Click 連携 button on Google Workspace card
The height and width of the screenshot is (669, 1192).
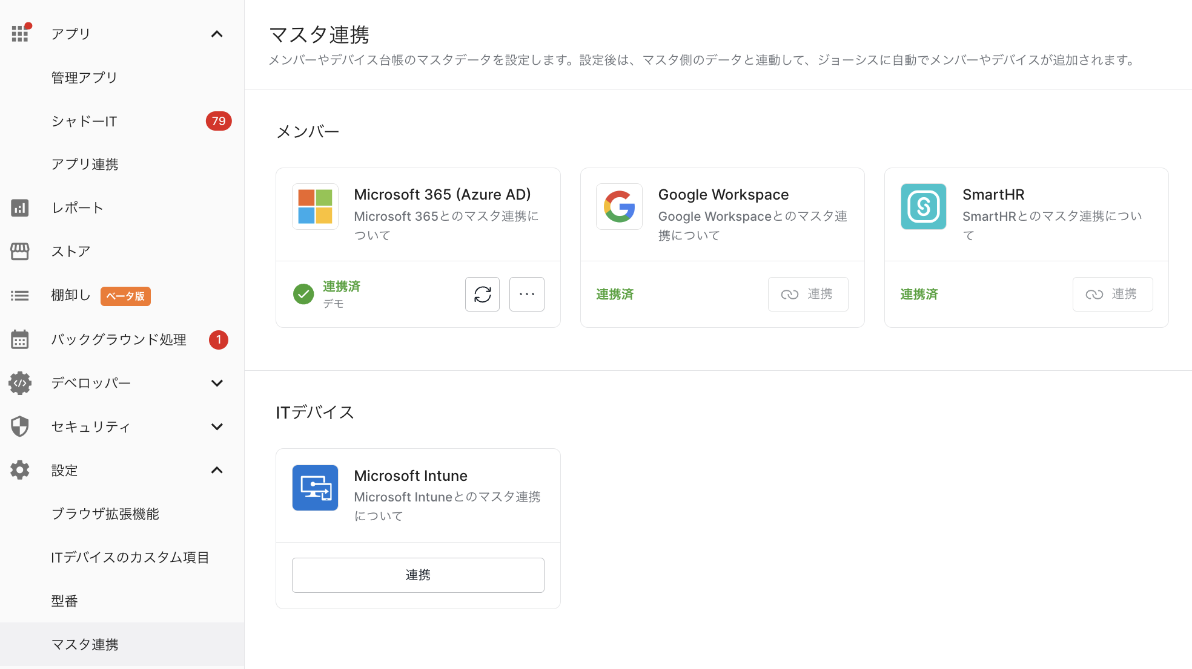808,295
